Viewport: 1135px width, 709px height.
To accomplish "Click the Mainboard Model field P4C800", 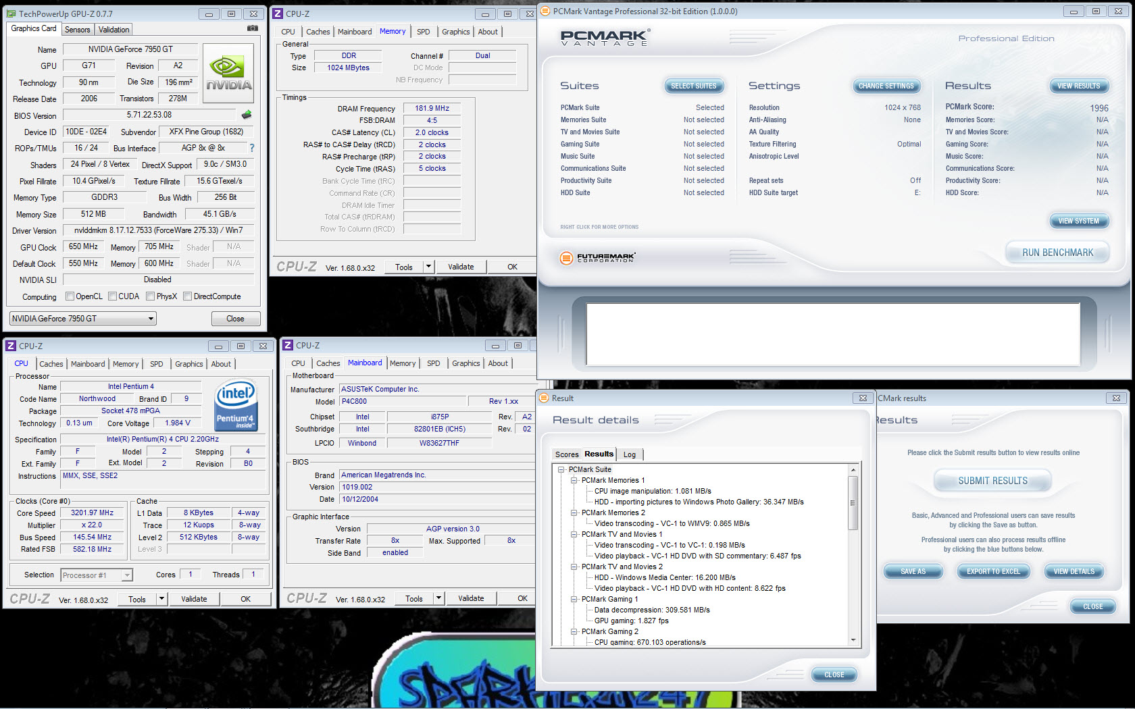I will click(x=403, y=401).
